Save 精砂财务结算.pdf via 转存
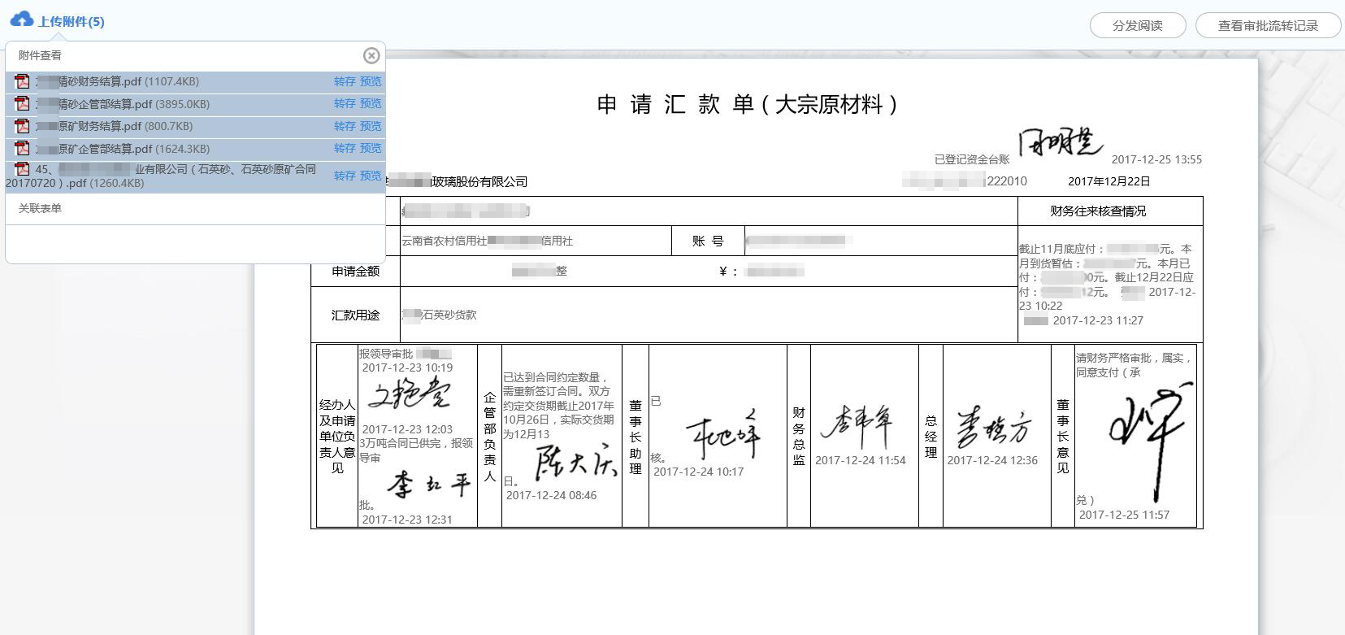Viewport: 1345px width, 635px height. [345, 81]
